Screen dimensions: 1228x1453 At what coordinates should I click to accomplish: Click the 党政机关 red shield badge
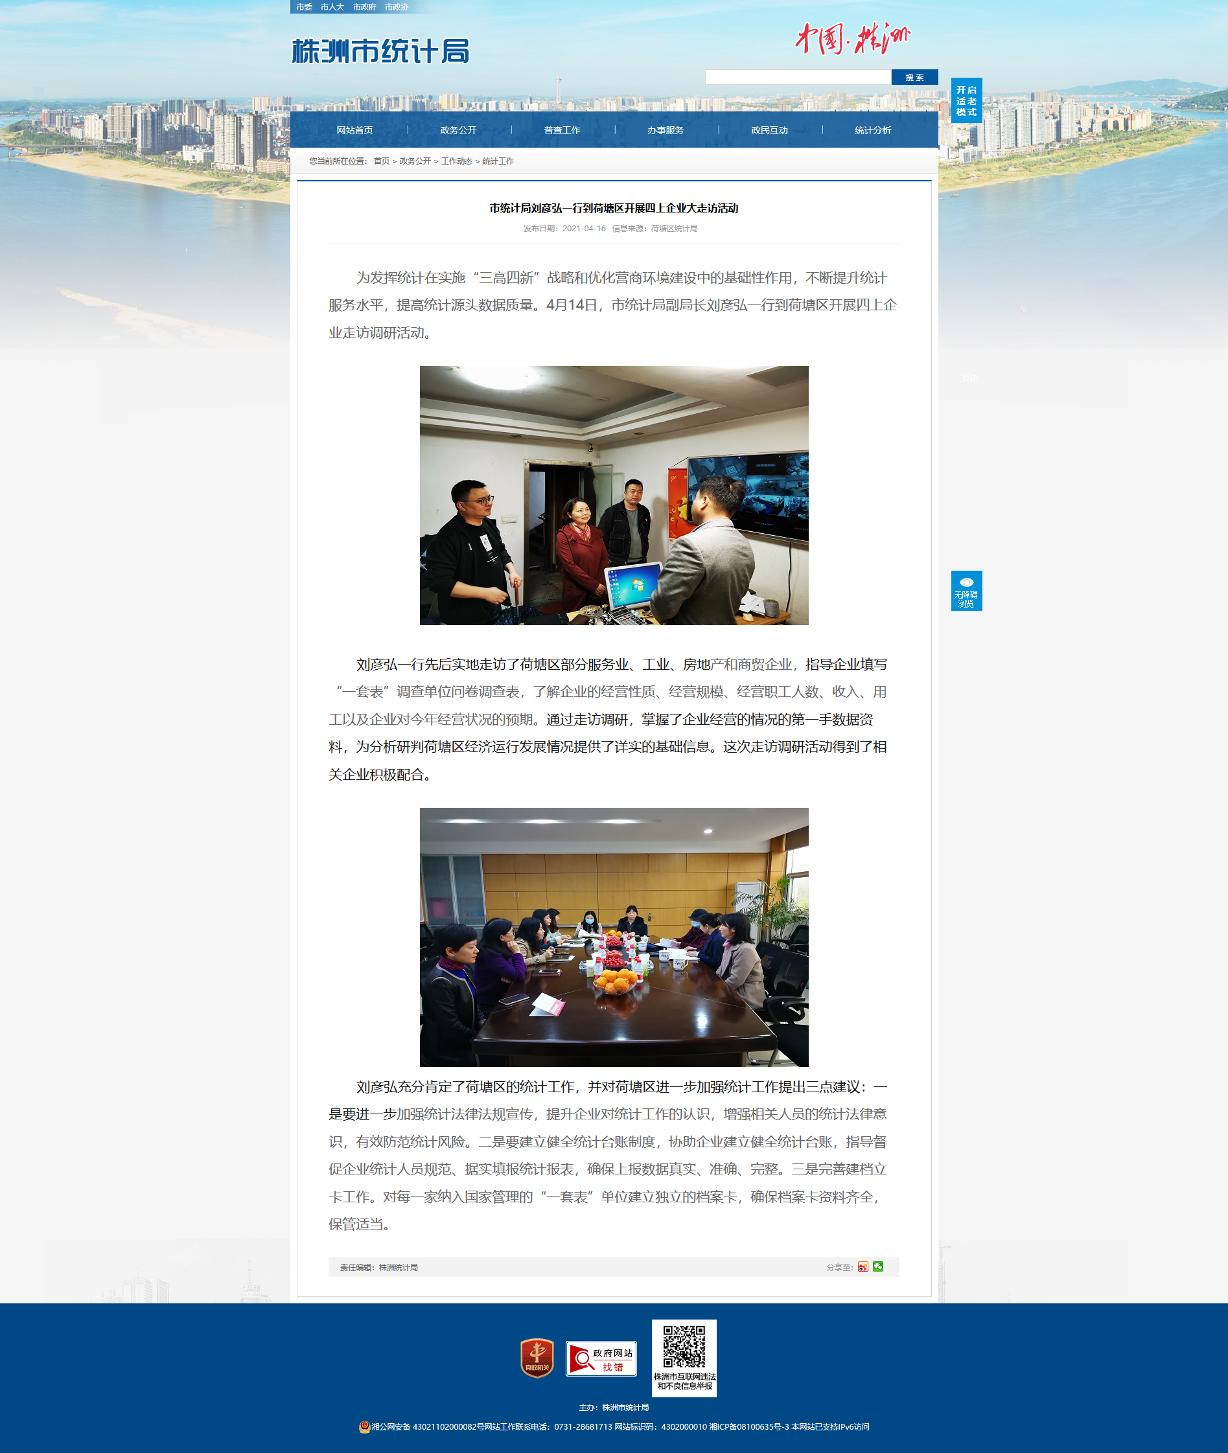pos(537,1358)
